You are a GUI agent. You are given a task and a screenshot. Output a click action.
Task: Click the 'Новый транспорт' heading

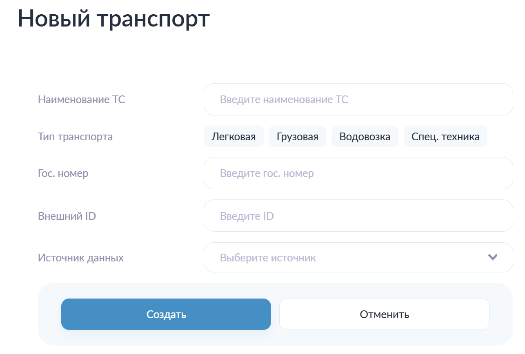coord(114,19)
